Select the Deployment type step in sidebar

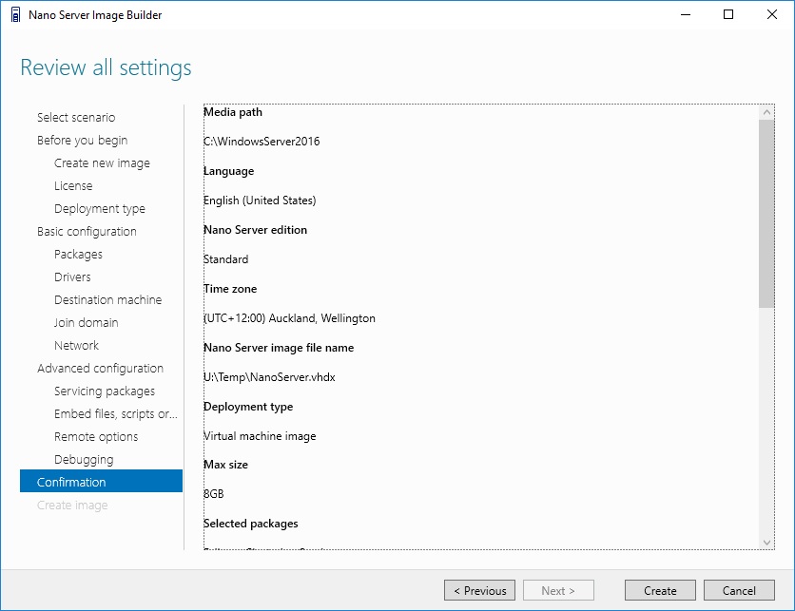99,209
